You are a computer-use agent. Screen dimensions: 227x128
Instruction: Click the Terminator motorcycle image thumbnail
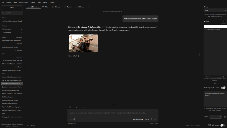84,43
